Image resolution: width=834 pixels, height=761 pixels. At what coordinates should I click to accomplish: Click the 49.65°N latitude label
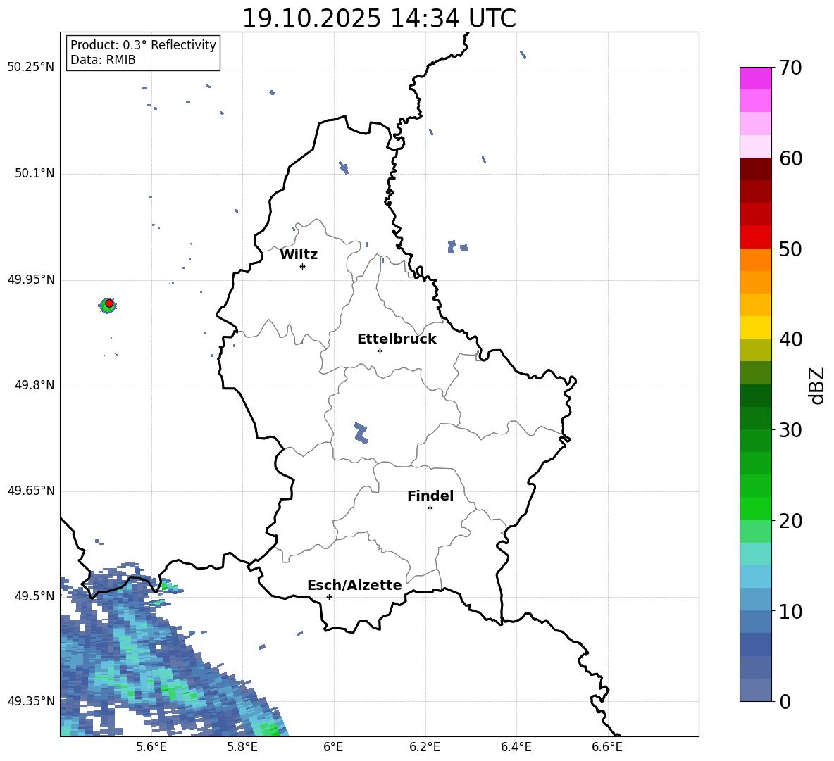31,491
